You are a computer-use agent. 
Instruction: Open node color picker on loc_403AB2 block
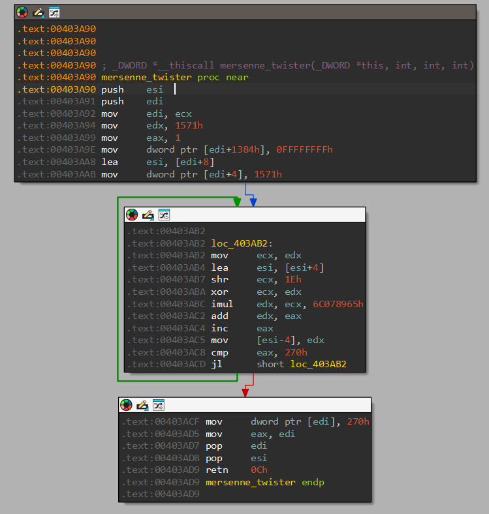132,215
